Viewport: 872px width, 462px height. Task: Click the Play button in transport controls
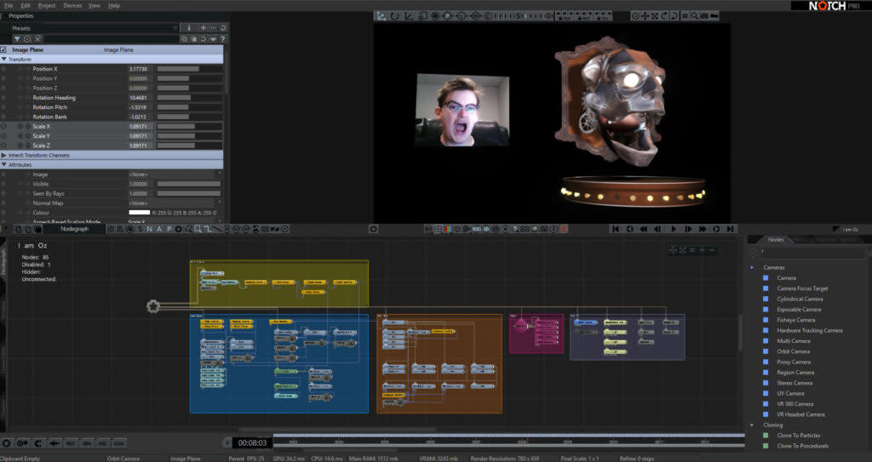674,229
